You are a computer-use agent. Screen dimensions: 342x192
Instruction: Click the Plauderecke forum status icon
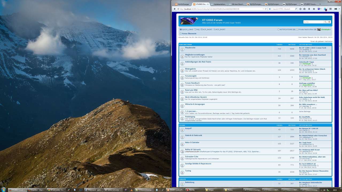click(x=182, y=49)
